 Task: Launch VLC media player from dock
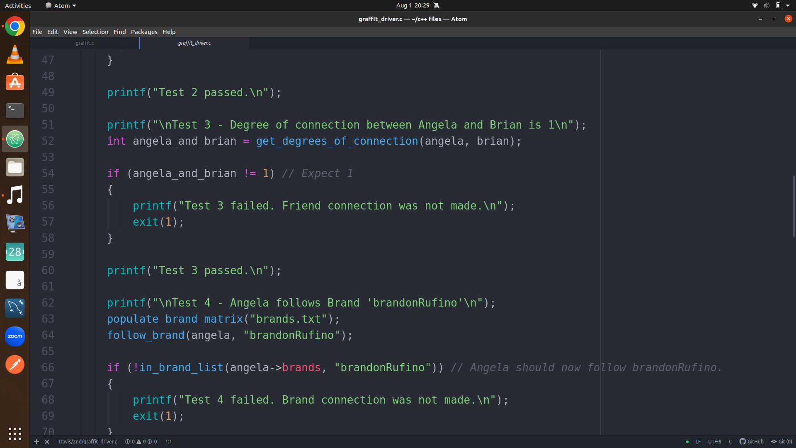click(x=15, y=55)
